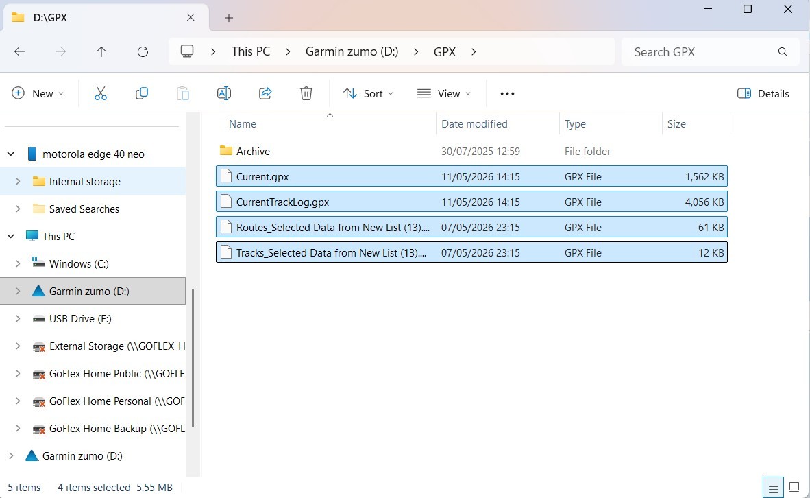The height and width of the screenshot is (498, 810).
Task: Expand USB Drive (E:) tree node
Action: coord(18,318)
